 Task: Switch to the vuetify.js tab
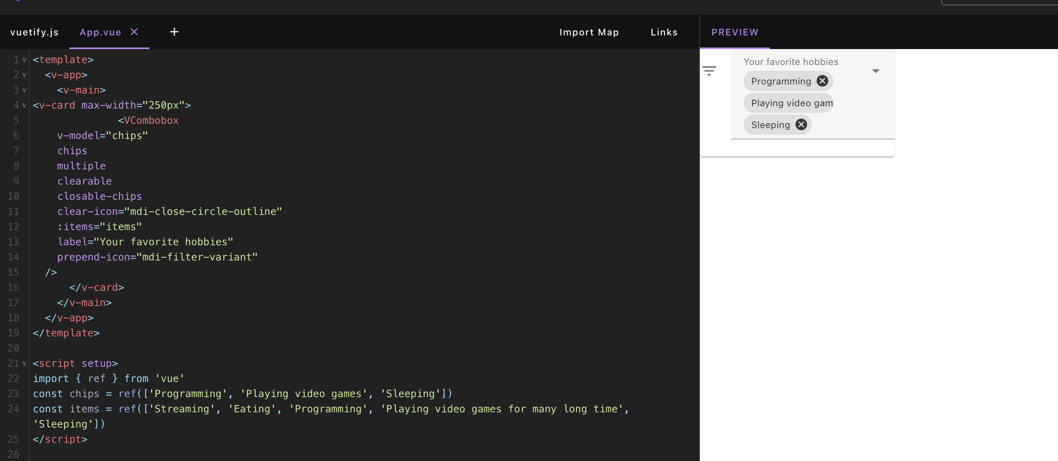point(35,32)
